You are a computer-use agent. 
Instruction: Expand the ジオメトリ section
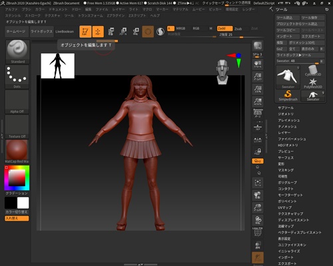[286, 114]
